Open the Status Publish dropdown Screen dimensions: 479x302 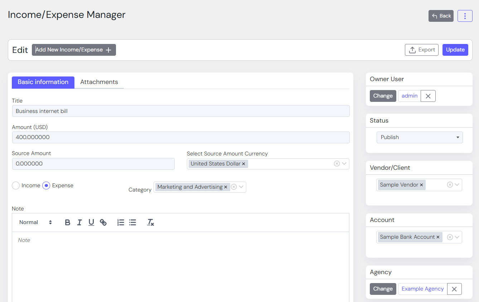[x=419, y=137]
